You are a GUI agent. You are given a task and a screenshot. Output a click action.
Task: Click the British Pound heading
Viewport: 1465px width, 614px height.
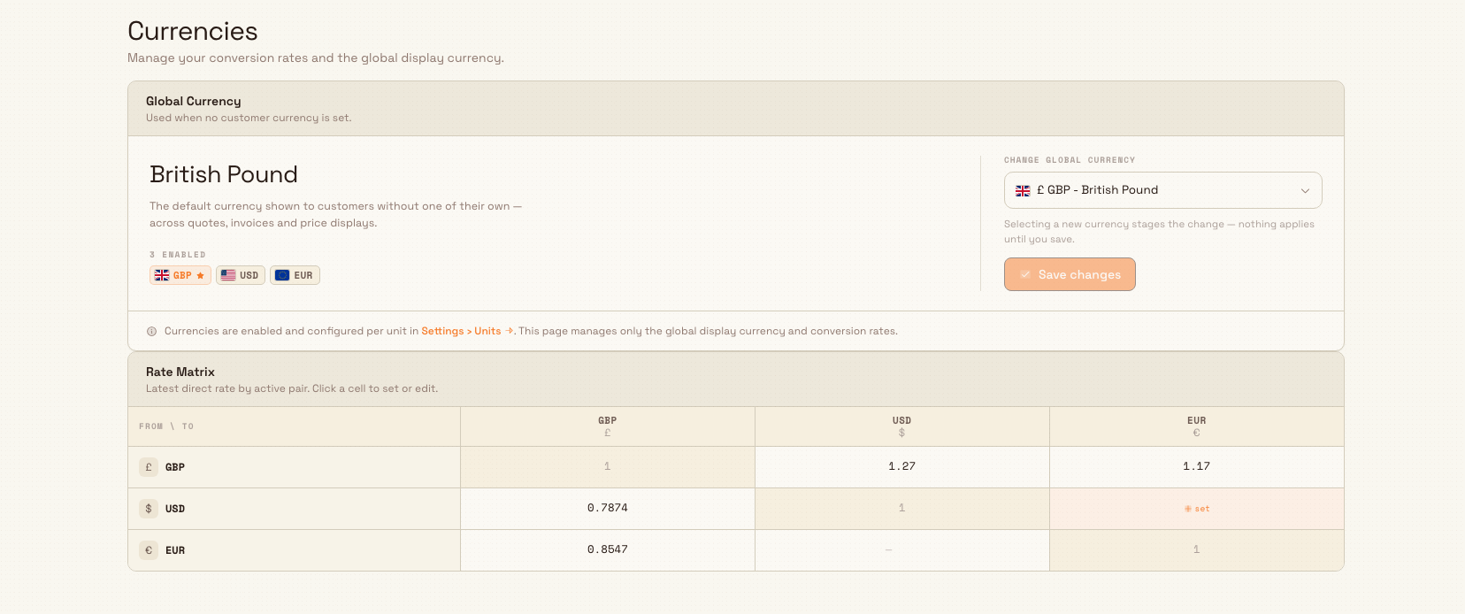224,174
